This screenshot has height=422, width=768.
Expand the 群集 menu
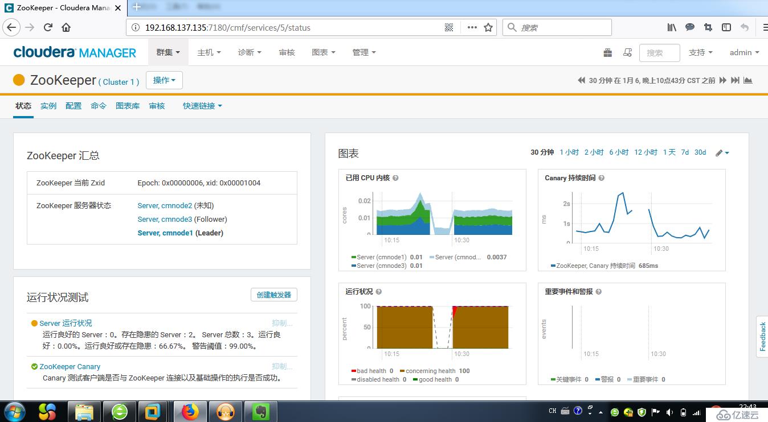(168, 52)
